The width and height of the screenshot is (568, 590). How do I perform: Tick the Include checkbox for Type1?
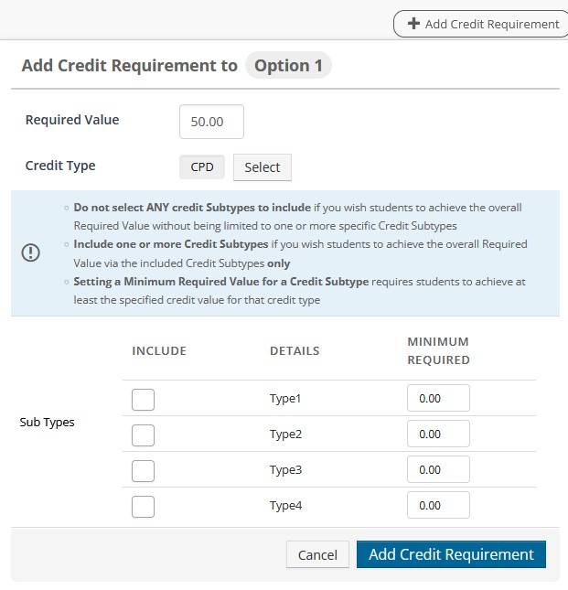tap(143, 399)
